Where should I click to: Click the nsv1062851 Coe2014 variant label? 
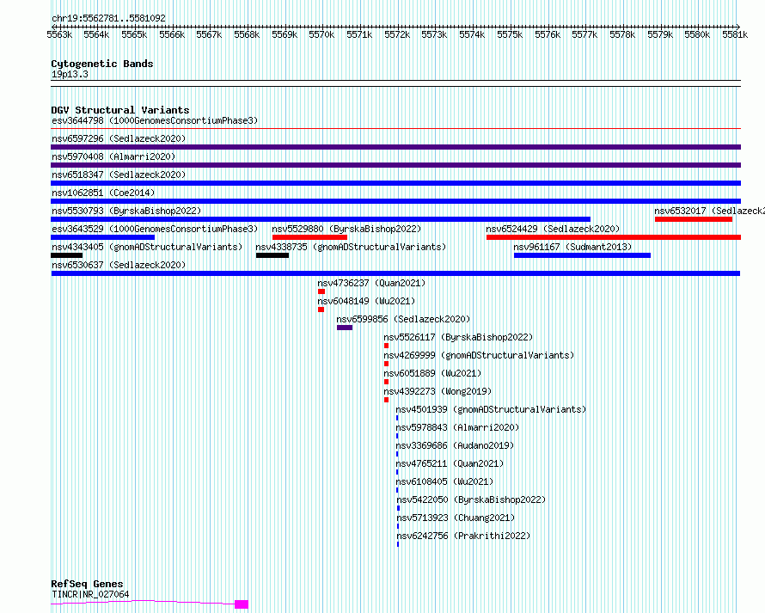103,193
